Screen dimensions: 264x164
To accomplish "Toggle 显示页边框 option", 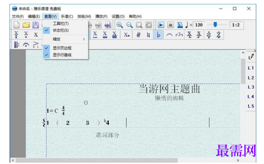I will click(x=65, y=48).
